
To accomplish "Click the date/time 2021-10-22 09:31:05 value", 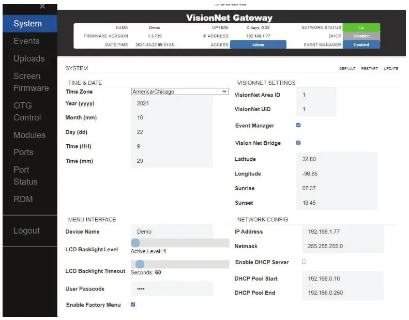I will click(x=155, y=44).
